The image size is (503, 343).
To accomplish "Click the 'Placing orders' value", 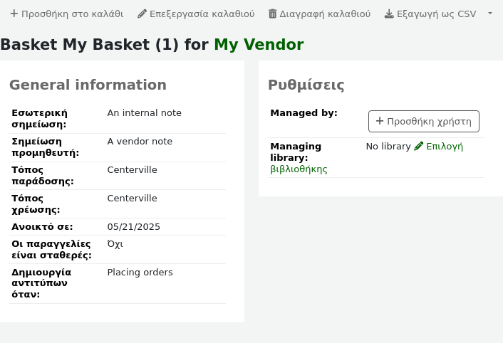I will [x=140, y=273].
